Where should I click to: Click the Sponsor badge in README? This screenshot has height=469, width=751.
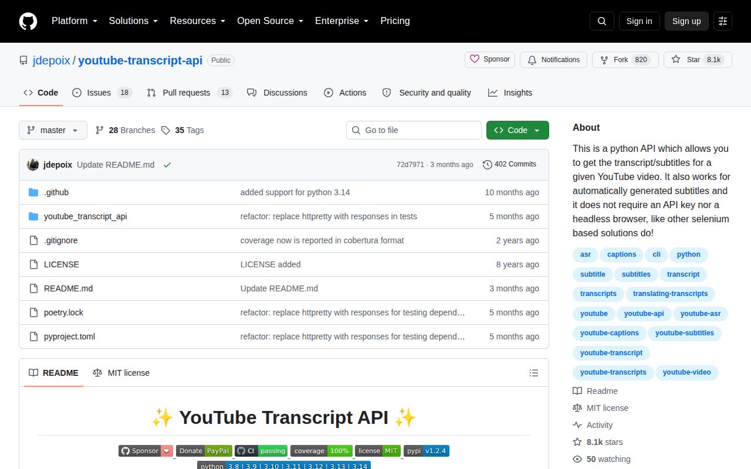coord(146,451)
